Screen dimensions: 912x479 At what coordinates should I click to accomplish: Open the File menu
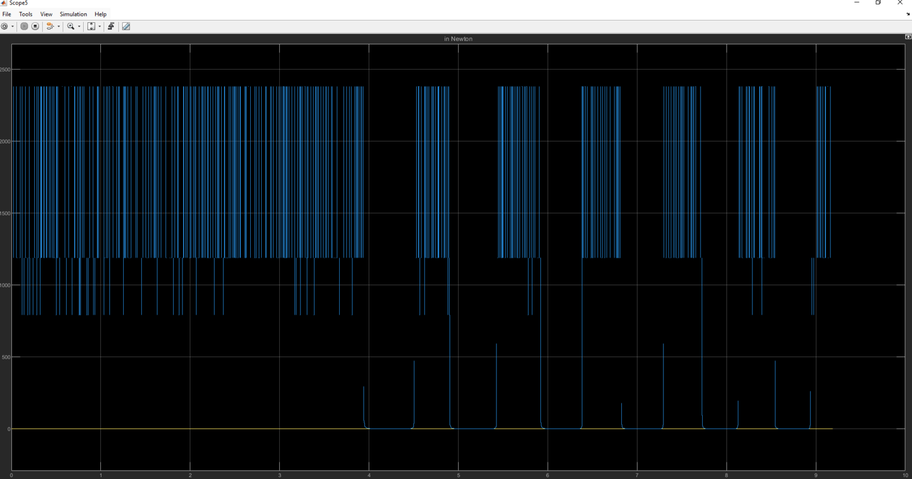[7, 14]
